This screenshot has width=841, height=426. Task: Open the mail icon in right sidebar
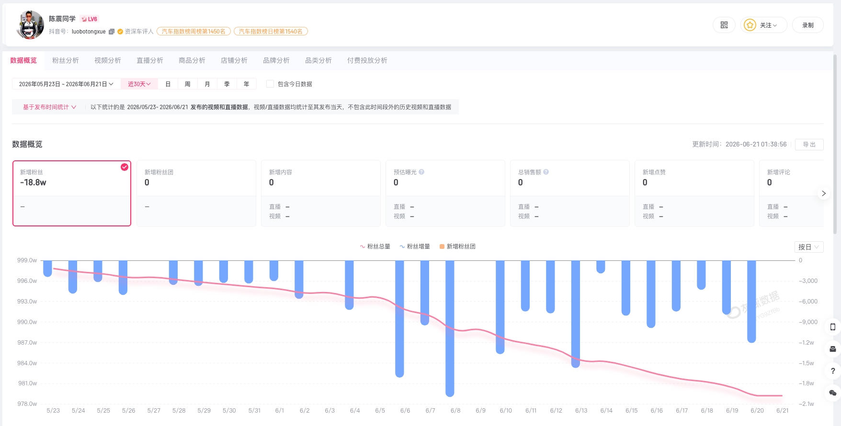[x=833, y=349]
